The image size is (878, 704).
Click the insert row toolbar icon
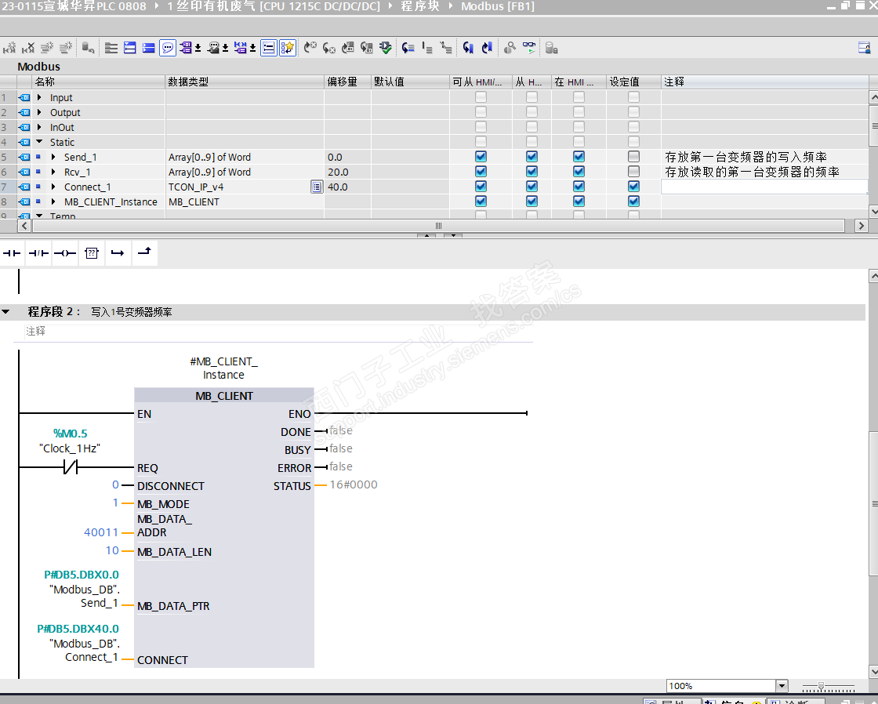point(47,48)
